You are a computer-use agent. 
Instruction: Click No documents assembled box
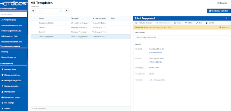182,37
